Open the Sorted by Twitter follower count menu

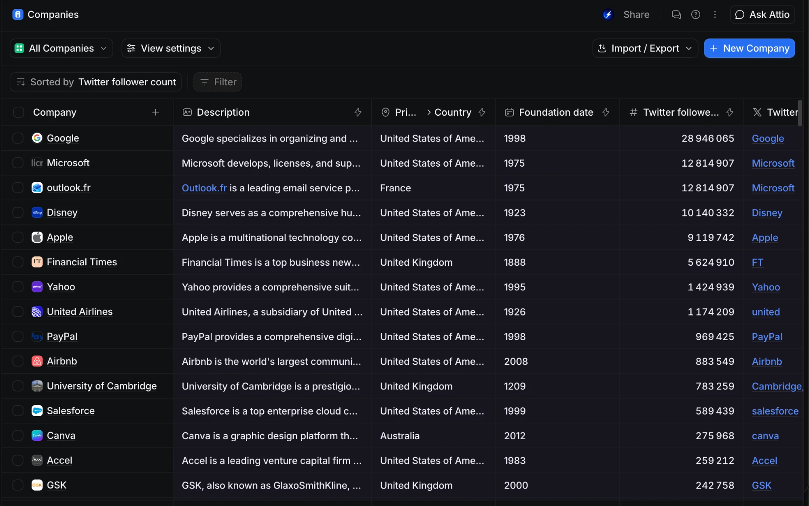click(96, 82)
